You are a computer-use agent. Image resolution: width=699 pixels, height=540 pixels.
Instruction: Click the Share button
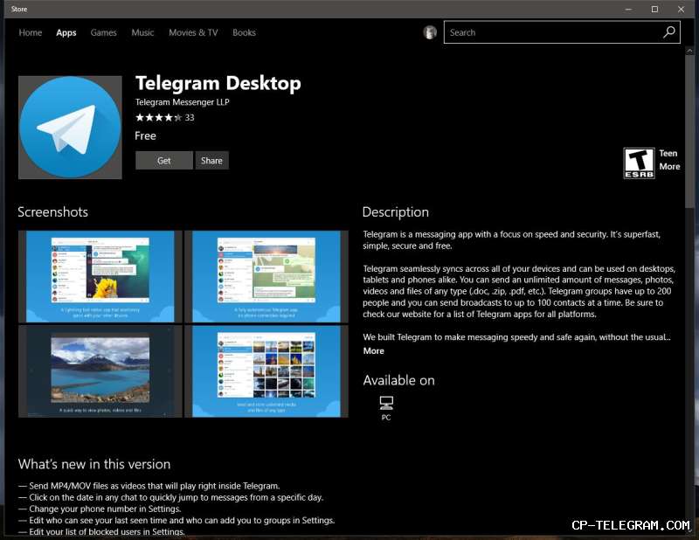pyautogui.click(x=211, y=160)
